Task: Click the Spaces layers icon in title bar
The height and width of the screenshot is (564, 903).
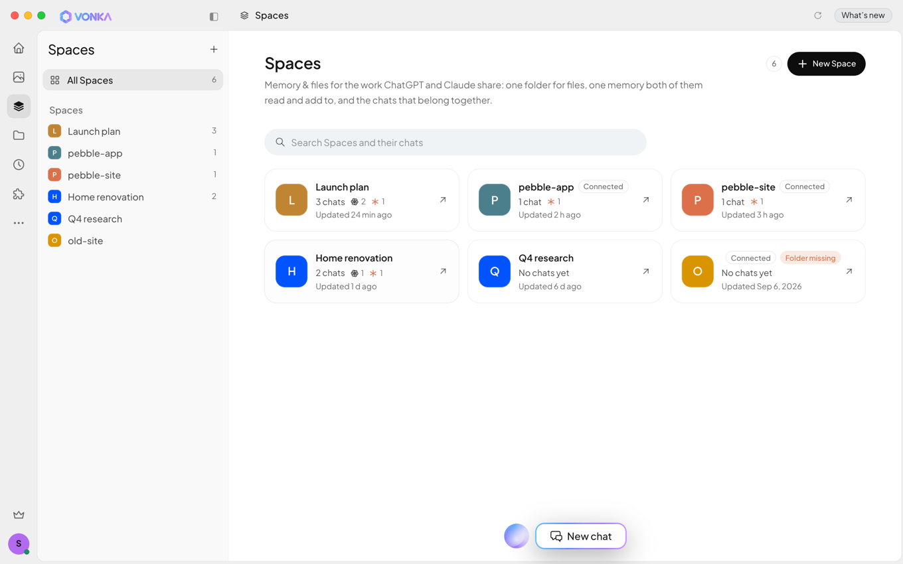Action: 244,15
